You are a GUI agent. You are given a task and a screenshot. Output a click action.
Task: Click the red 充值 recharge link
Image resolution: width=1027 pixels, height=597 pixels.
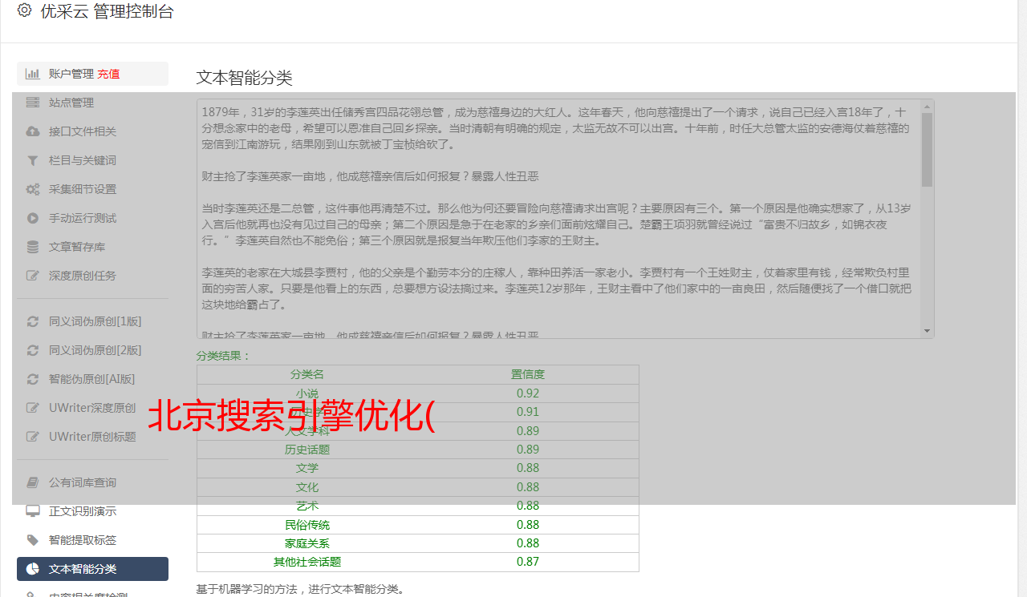(108, 74)
